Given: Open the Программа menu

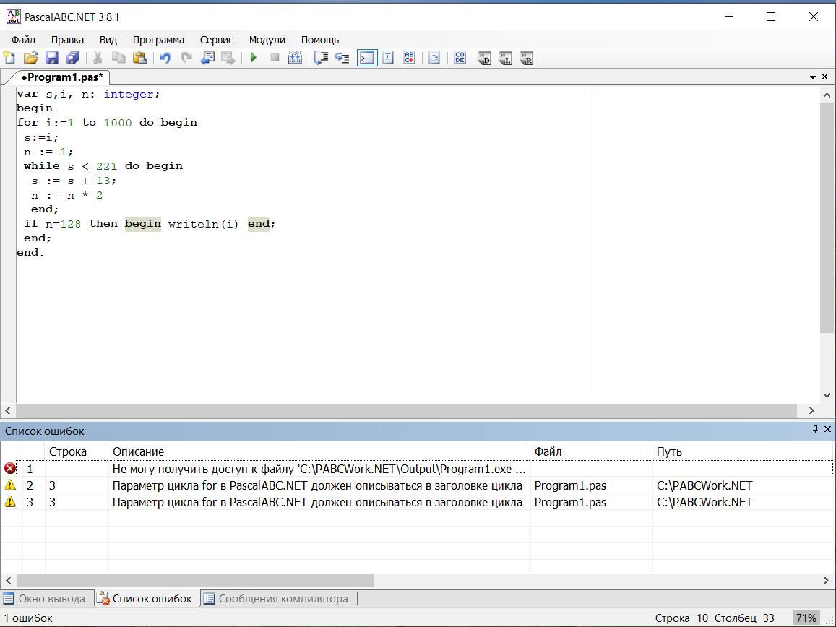Looking at the screenshot, I should tap(158, 40).
